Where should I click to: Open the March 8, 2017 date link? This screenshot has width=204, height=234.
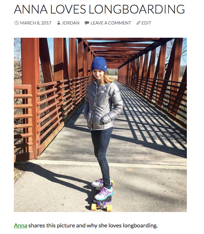pyautogui.click(x=36, y=23)
